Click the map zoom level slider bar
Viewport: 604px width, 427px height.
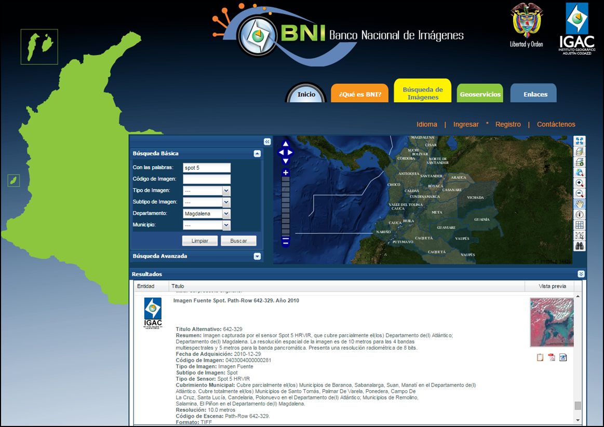point(286,207)
